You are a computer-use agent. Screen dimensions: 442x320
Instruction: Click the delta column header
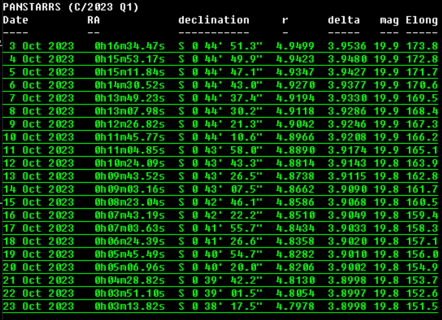click(344, 20)
